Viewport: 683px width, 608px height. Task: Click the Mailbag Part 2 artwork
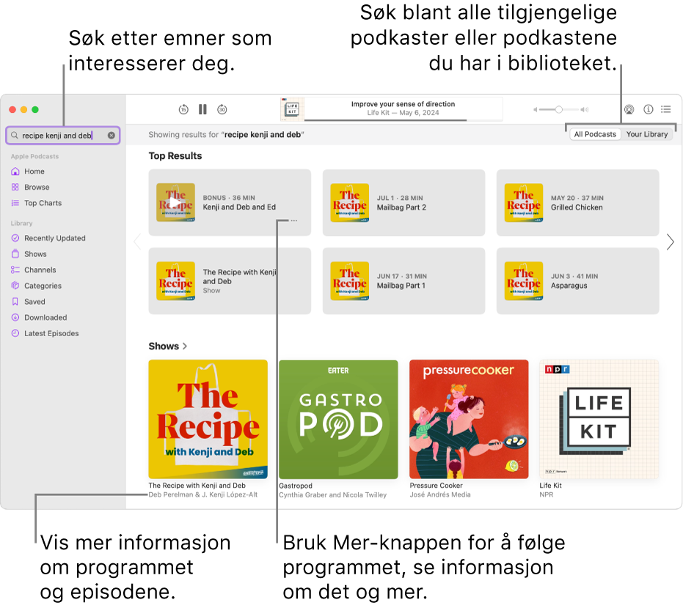tap(349, 203)
